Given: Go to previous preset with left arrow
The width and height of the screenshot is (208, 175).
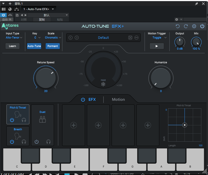Looking at the screenshot, I should pyautogui.click(x=70, y=38).
